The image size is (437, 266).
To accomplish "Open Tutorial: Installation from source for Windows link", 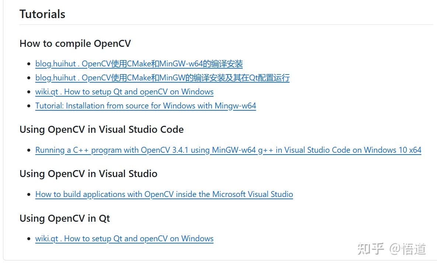I will 146,106.
